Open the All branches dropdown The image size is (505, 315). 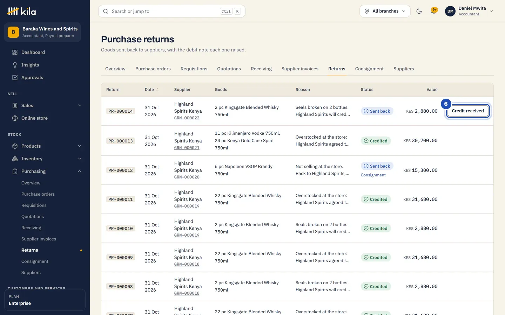[385, 11]
